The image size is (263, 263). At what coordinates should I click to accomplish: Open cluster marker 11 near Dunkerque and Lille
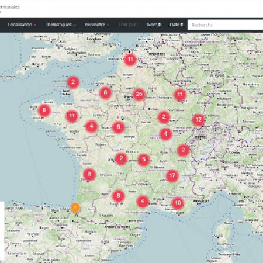click(130, 59)
